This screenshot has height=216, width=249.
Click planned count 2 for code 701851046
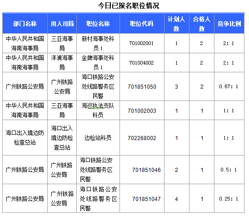point(176,170)
